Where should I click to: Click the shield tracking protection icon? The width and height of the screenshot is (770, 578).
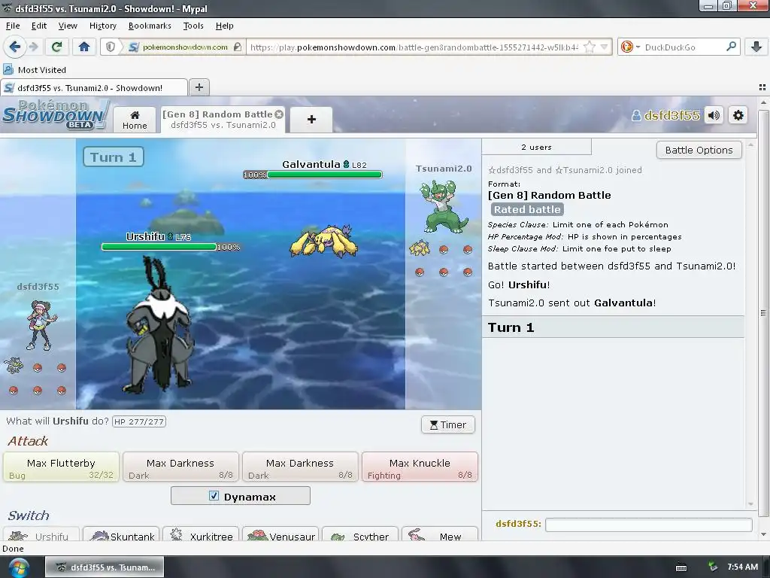[111, 47]
